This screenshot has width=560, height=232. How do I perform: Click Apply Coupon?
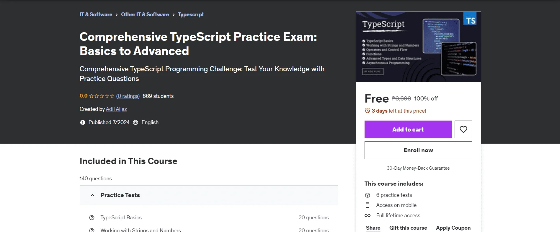coord(453,228)
